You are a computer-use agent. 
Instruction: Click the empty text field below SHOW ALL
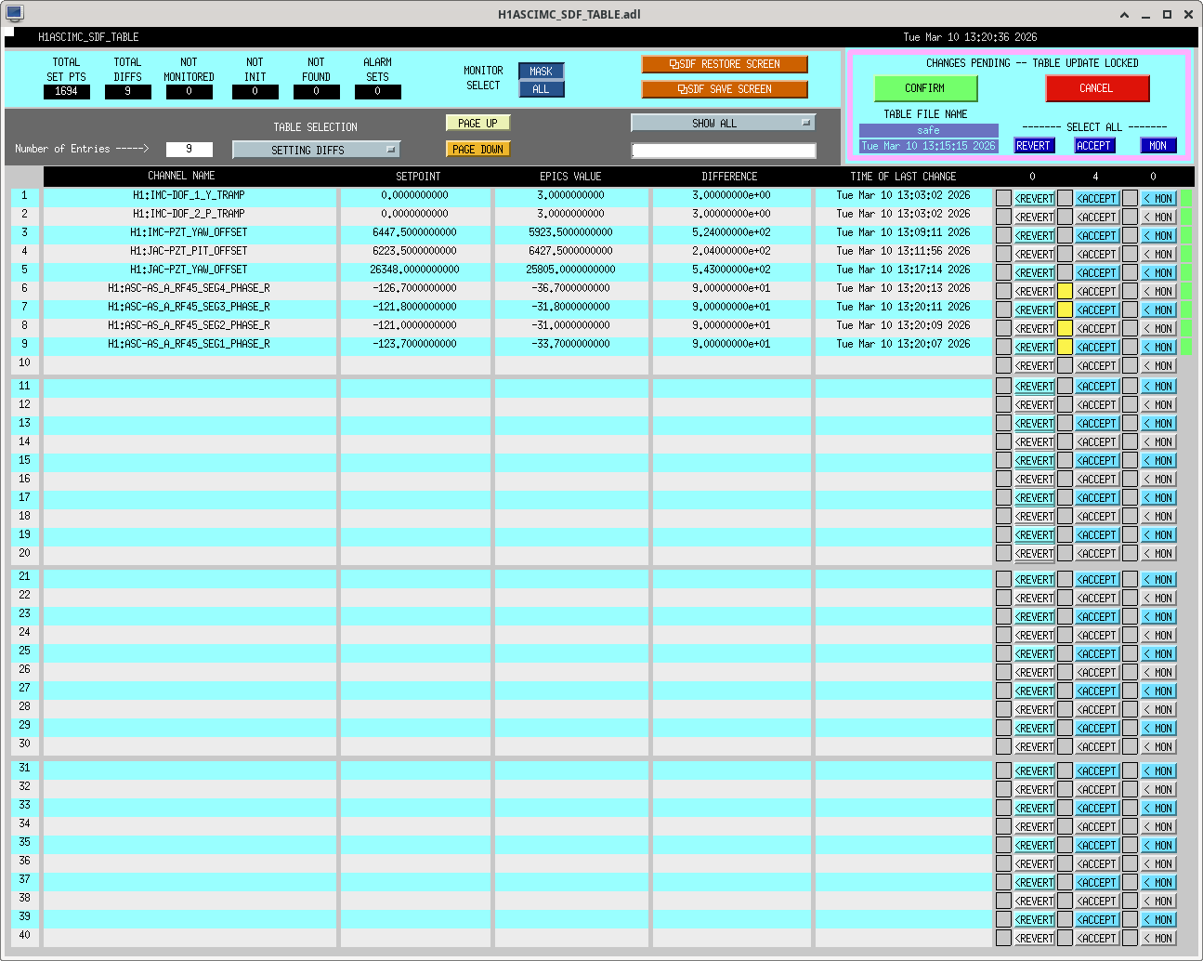(723, 151)
